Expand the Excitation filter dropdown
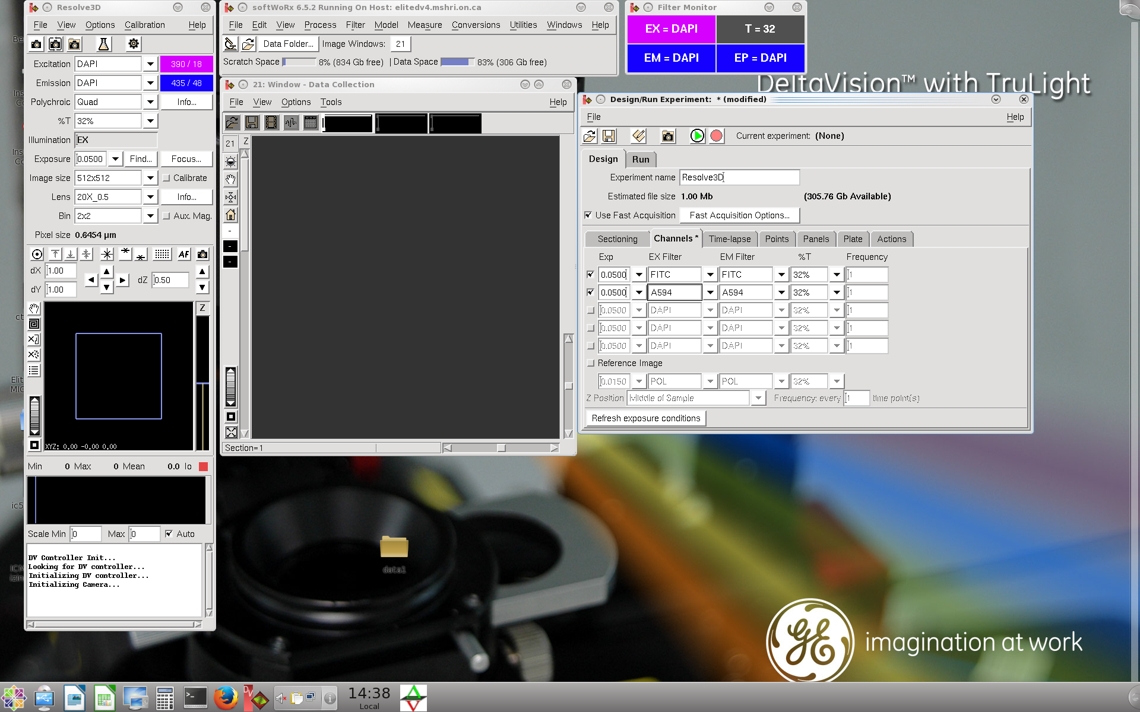 point(150,64)
